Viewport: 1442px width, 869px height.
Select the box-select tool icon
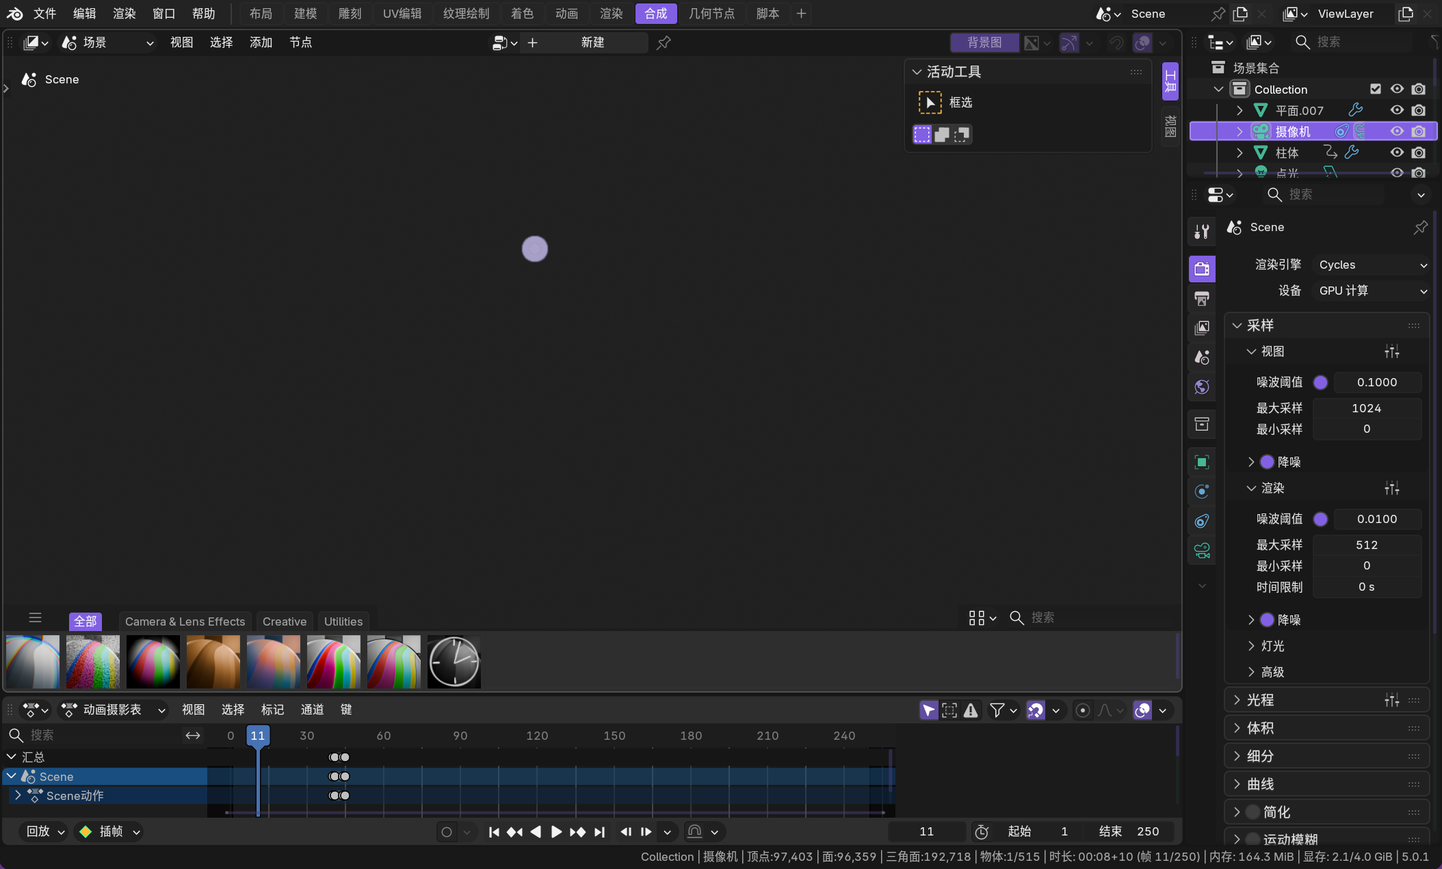coord(930,103)
